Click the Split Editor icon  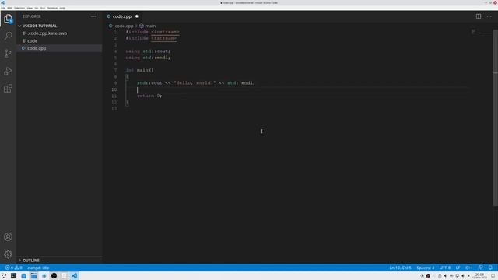479,16
